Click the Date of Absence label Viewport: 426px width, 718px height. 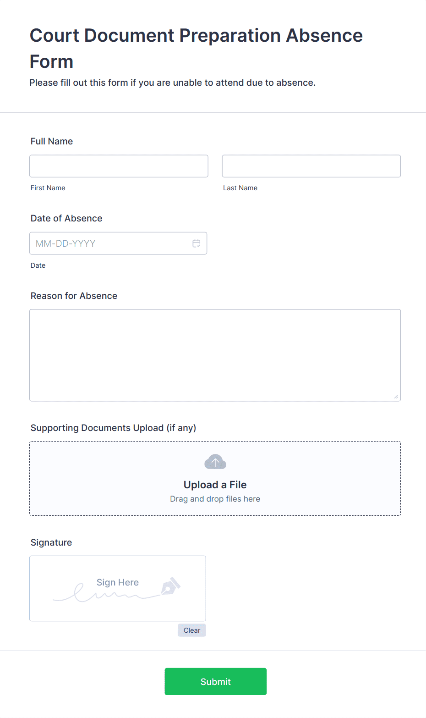point(66,218)
